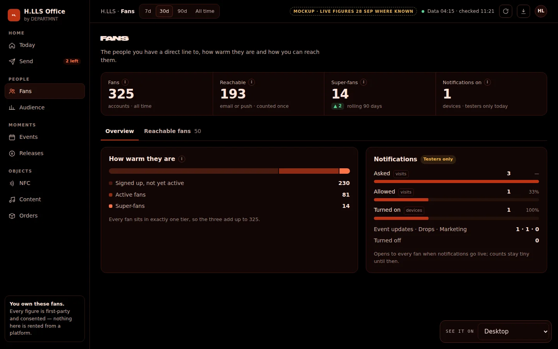Click the devices tag beside Turned on
Screen dimensions: 558x349
pos(414,210)
